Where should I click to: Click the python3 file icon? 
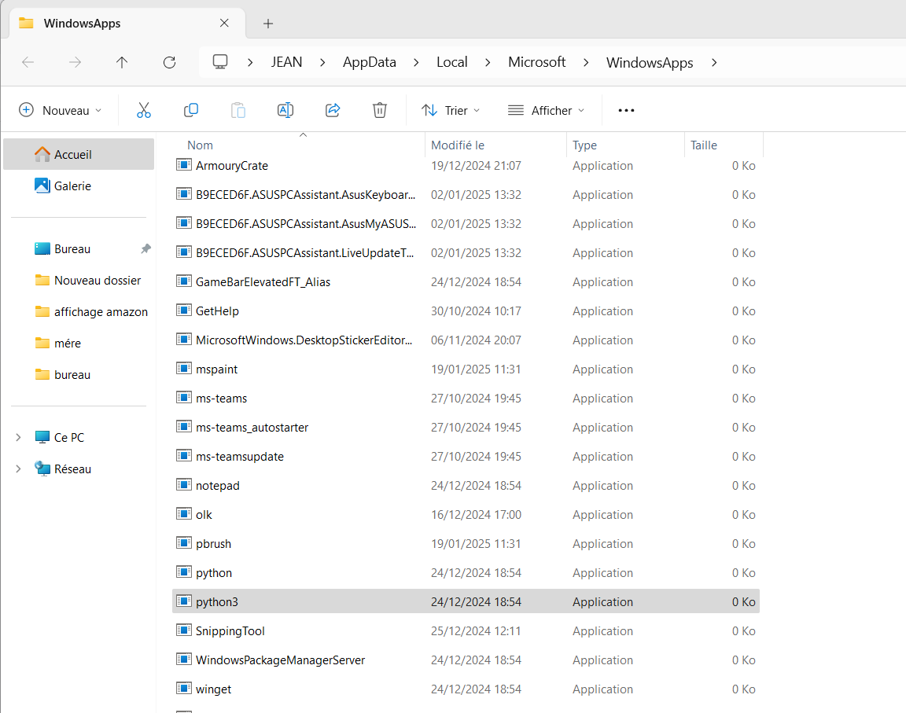click(184, 601)
